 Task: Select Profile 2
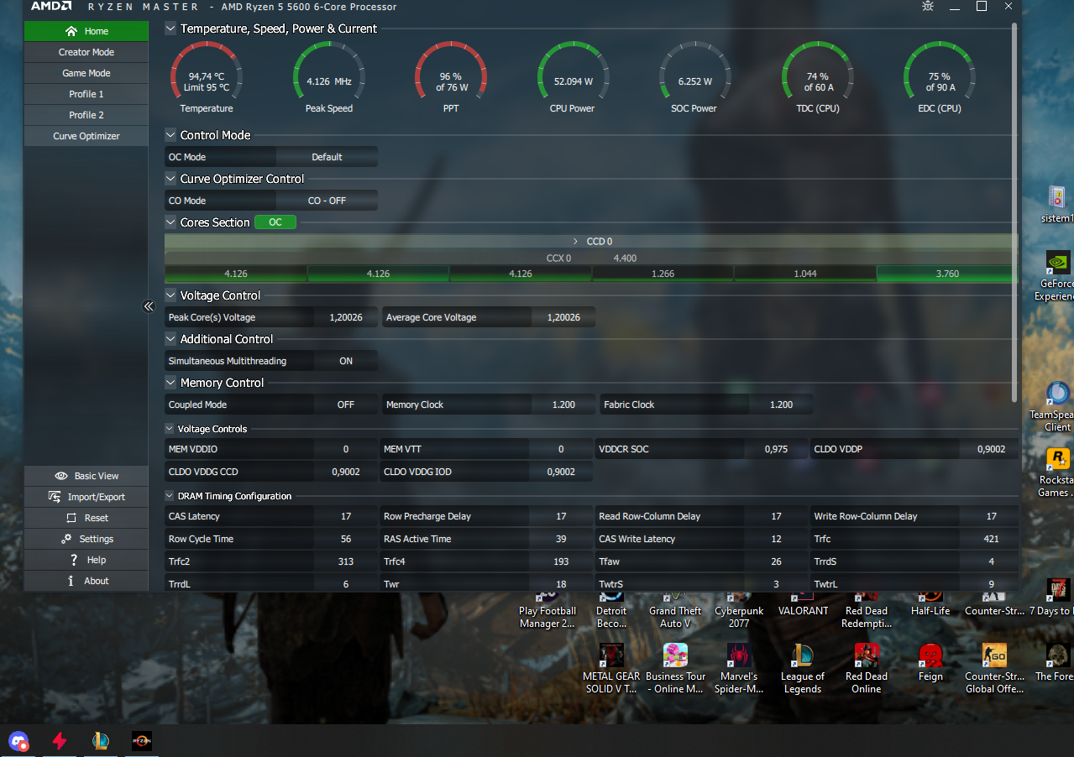pos(86,115)
